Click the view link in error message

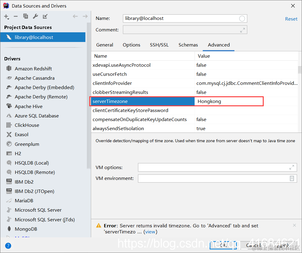pyautogui.click(x=150, y=232)
